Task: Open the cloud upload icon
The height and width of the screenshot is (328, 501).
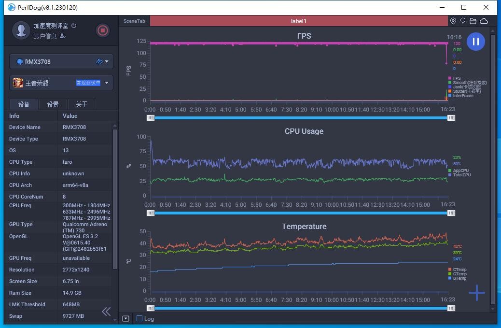Action: point(484,21)
